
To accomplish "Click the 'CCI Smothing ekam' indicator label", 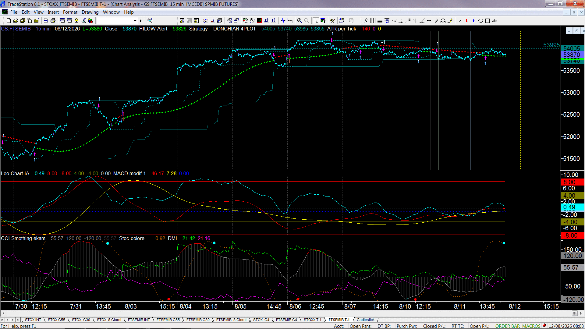I will 23,239.
